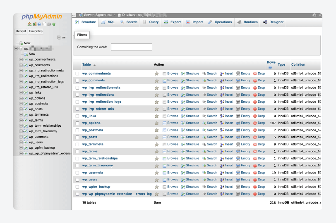Expand wp_usermeta in the navigation tree
This screenshot has width=336, height=223.
21,137
